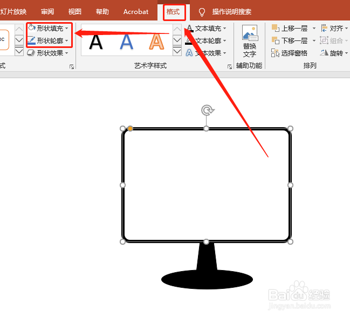The height and width of the screenshot is (318, 350).
Task: Apply the black WordArt A style
Action: (96, 42)
